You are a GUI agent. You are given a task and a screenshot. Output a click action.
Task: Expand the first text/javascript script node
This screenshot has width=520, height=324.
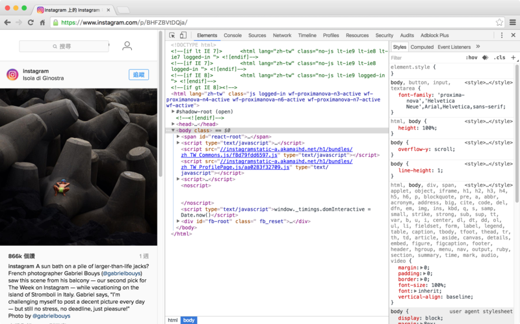pyautogui.click(x=178, y=142)
